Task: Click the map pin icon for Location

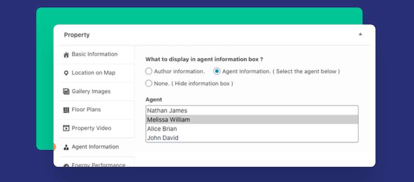Action: [x=66, y=73]
